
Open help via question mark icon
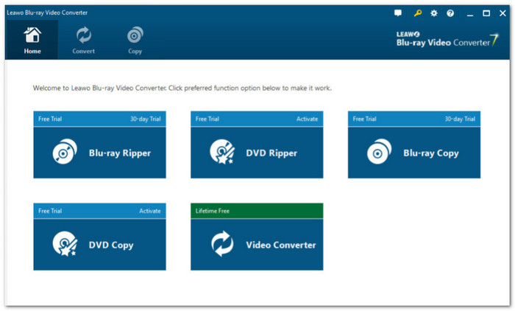pyautogui.click(x=450, y=13)
